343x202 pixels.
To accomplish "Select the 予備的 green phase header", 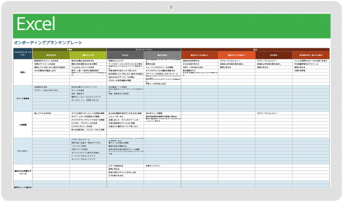I will tap(70, 50).
